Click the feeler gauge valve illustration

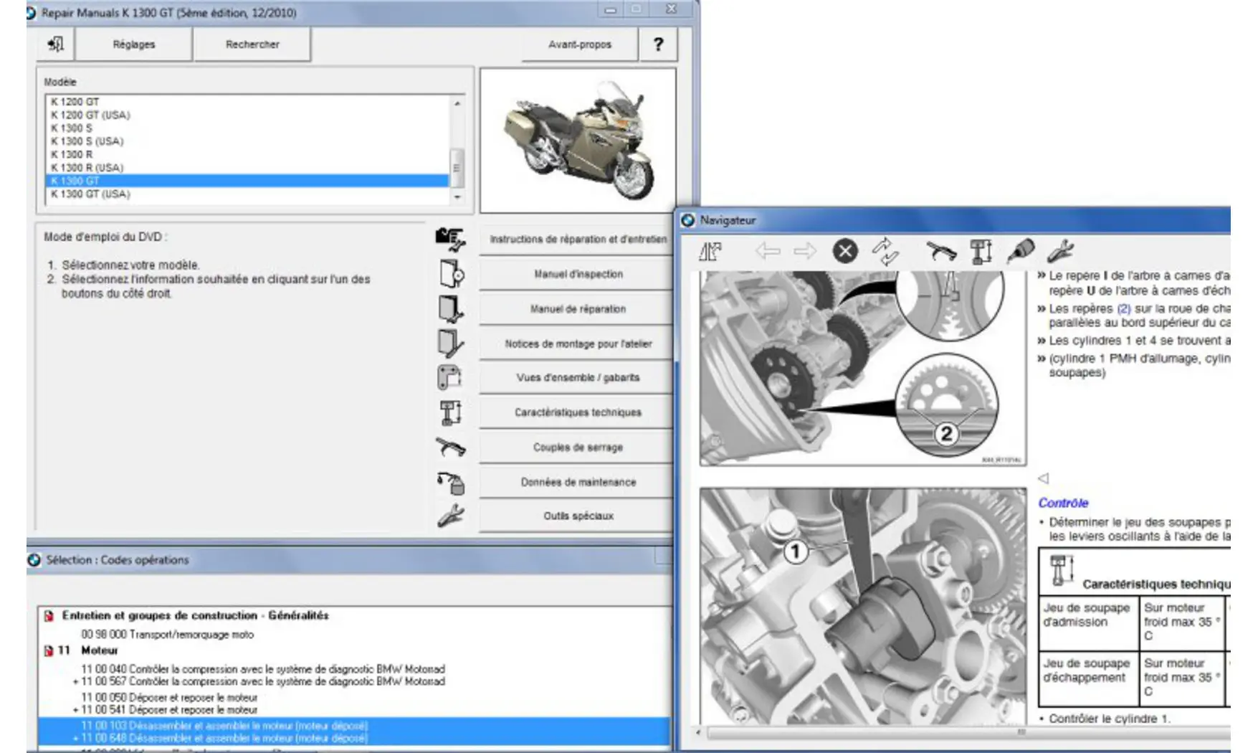863,606
